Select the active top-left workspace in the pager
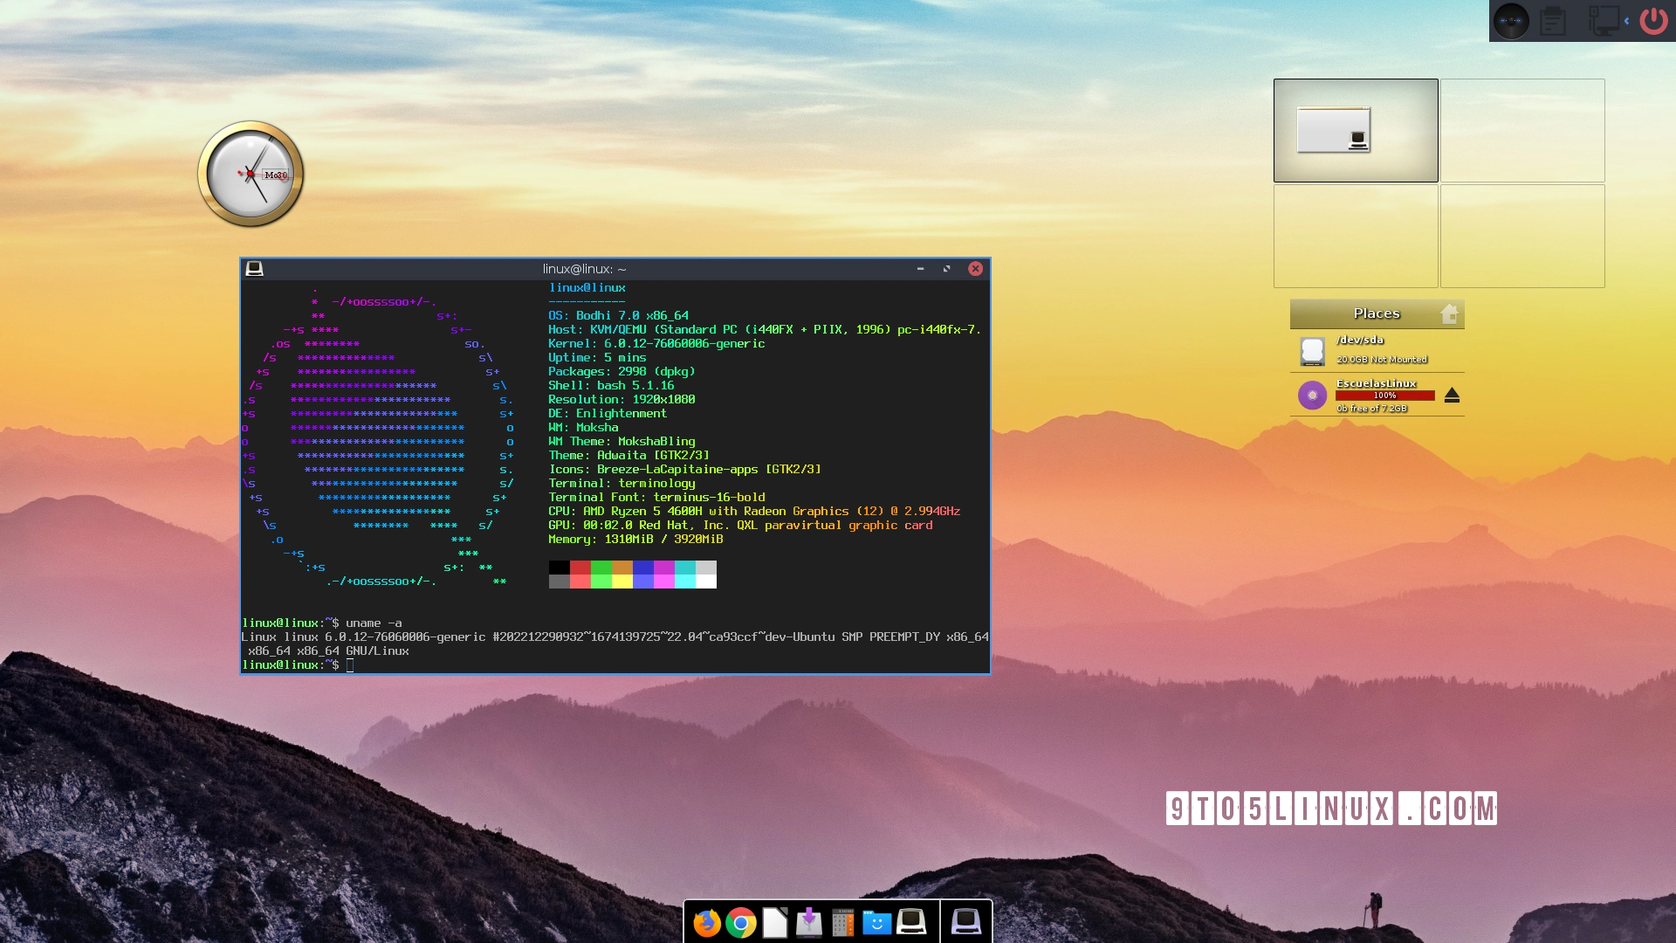 point(1356,129)
